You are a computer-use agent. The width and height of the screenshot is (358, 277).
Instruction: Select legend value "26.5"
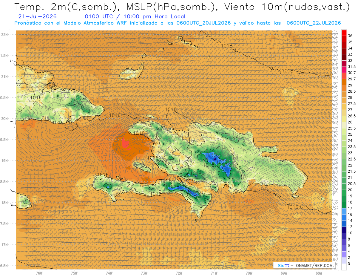point(352,116)
